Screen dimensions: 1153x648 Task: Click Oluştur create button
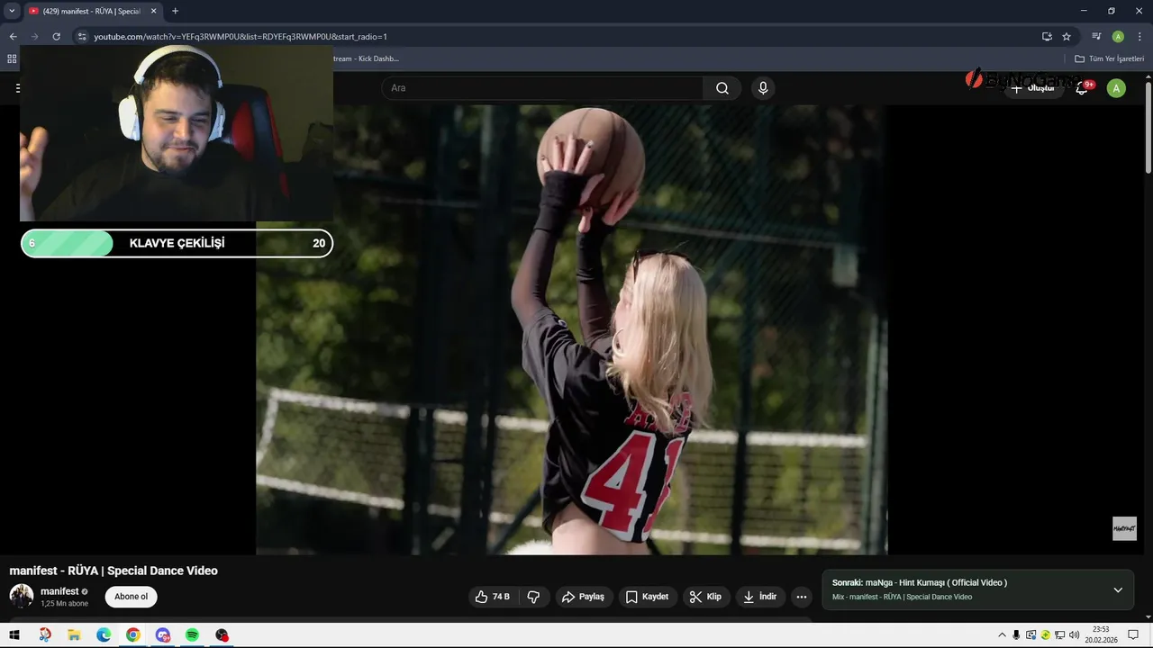pos(1033,88)
